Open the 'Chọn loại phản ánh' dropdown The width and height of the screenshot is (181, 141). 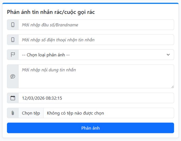pos(93,55)
